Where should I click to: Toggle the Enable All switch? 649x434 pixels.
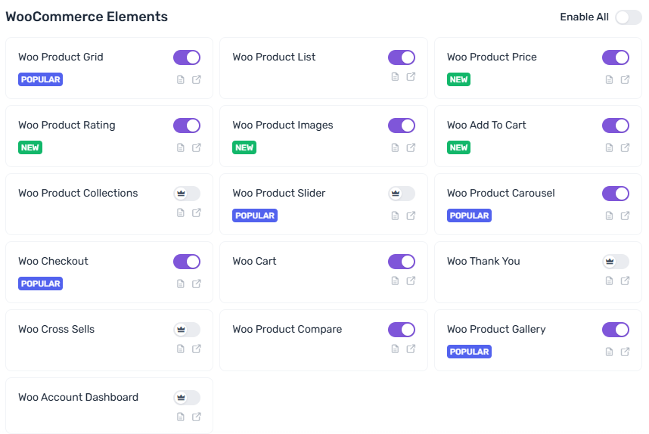(628, 17)
